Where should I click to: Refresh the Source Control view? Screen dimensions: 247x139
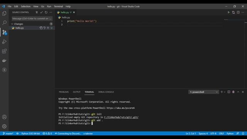[x=46, y=12]
